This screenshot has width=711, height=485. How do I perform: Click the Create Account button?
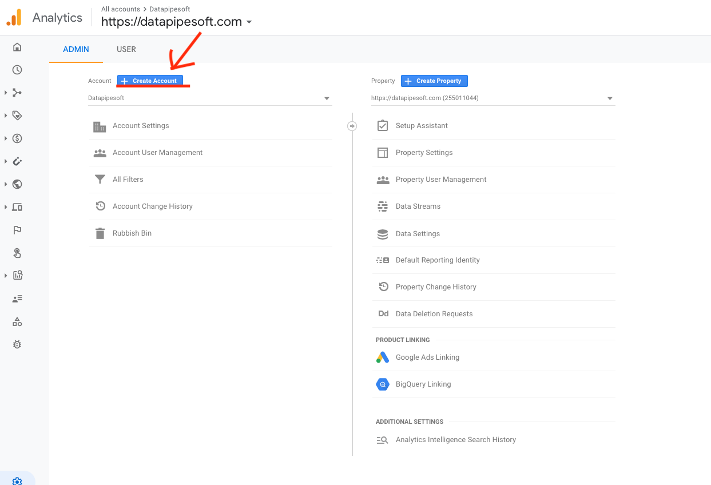coord(150,81)
